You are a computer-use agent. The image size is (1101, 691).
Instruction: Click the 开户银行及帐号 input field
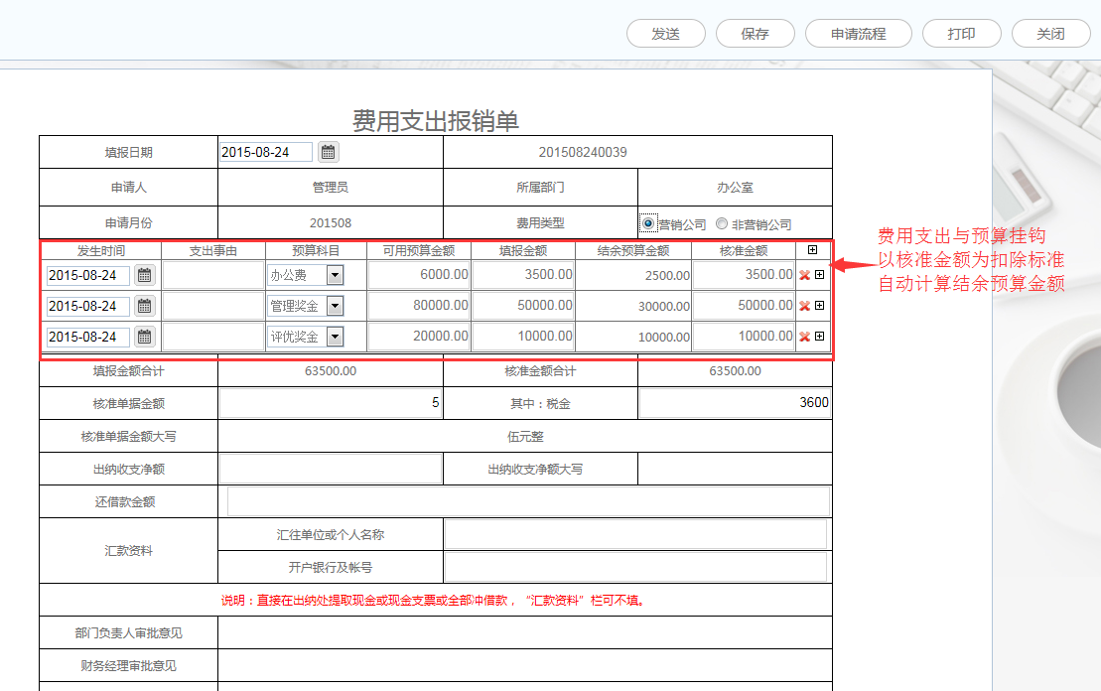click(635, 567)
